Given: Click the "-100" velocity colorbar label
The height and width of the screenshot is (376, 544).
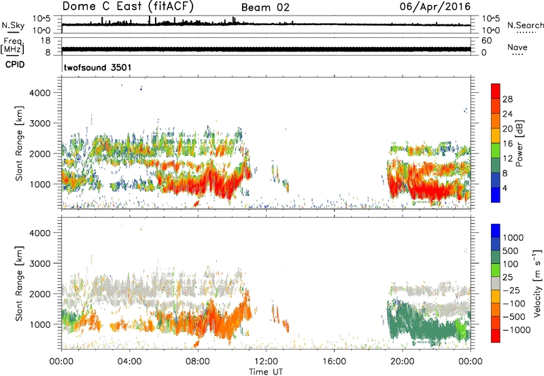Looking at the screenshot, I should tap(513, 303).
